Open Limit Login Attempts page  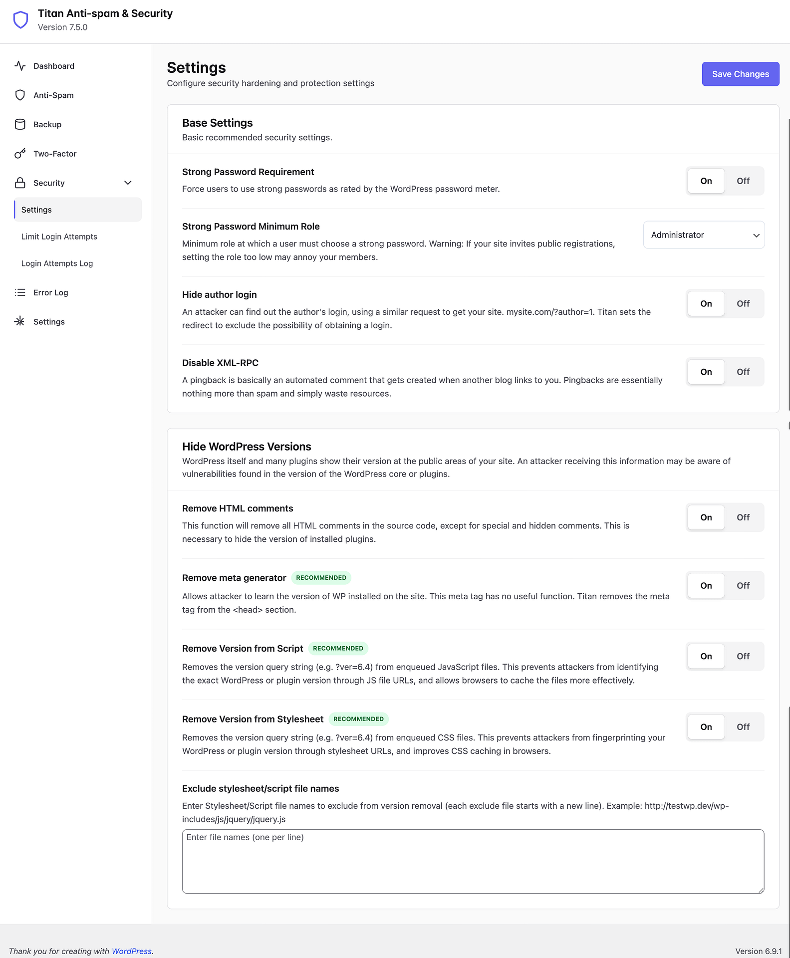[59, 237]
